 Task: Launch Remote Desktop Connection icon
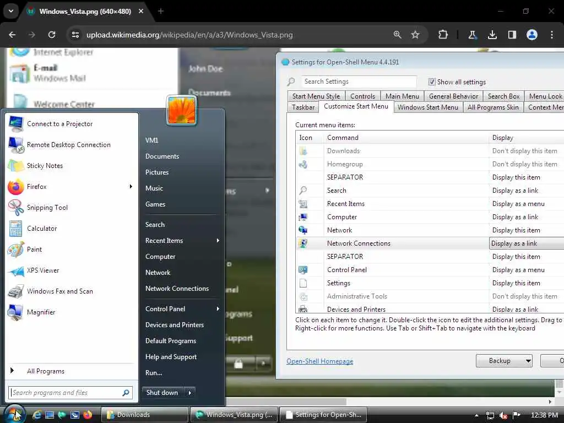[16, 145]
